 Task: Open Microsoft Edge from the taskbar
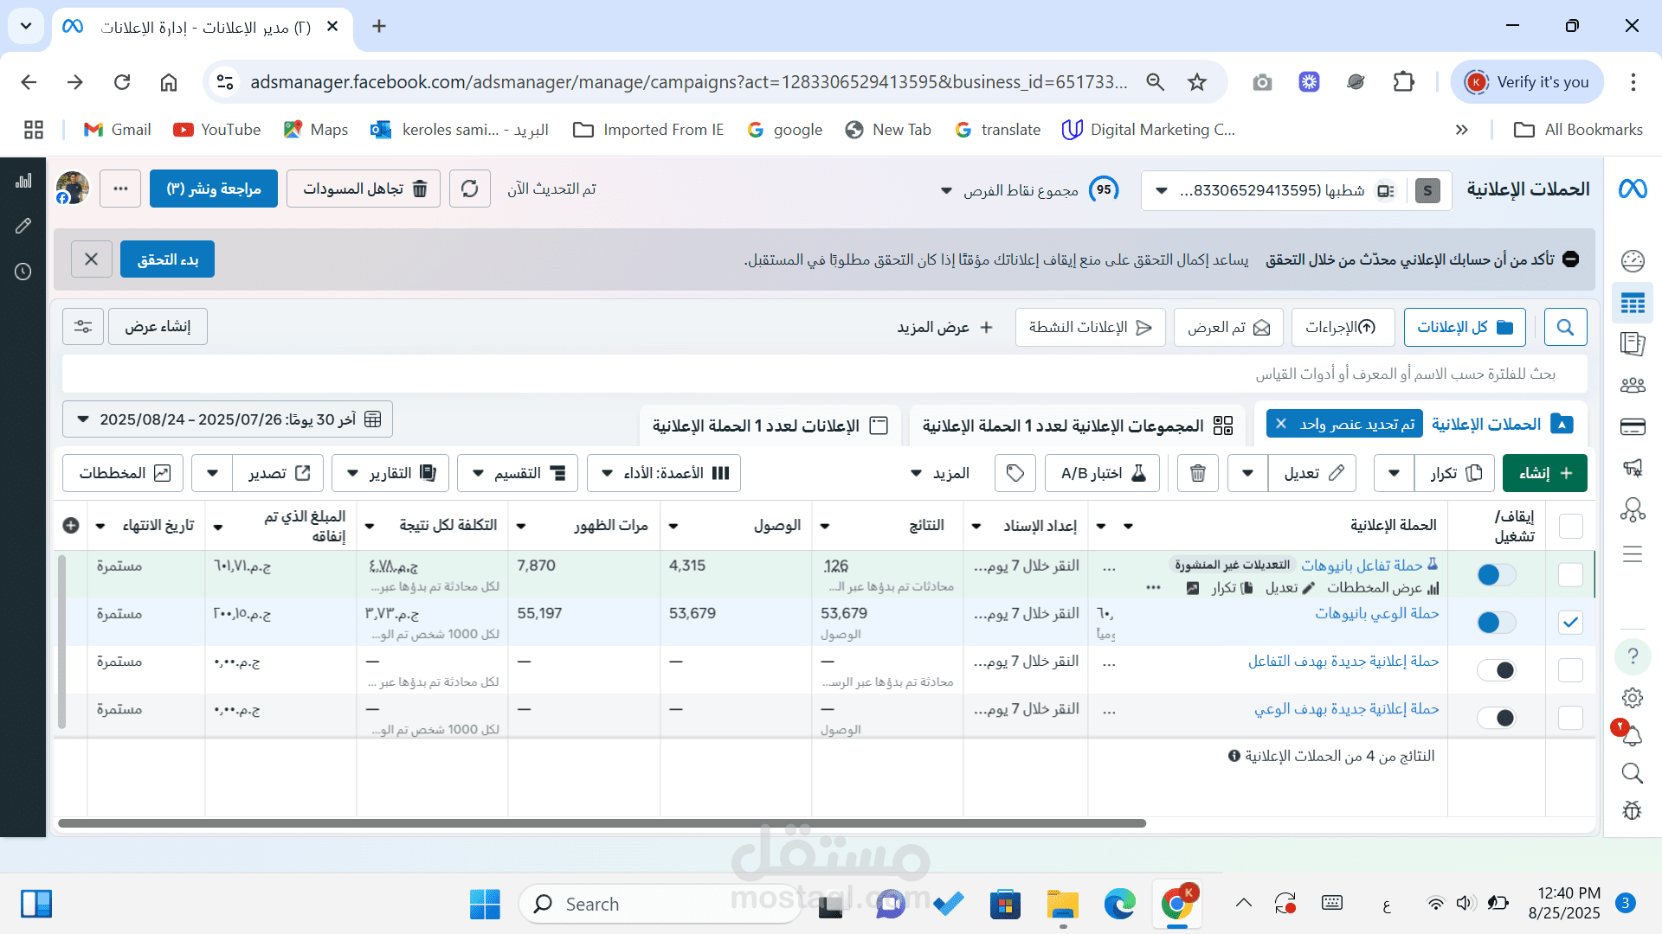pyautogui.click(x=1119, y=905)
